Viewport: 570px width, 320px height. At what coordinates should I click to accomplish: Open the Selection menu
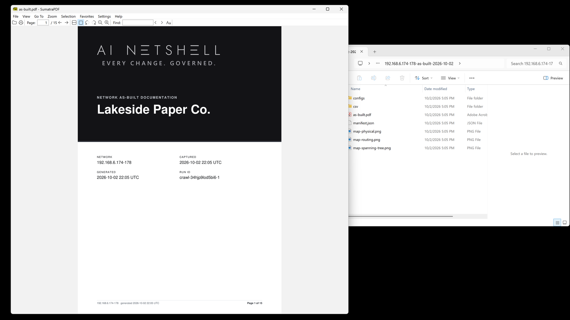68,16
